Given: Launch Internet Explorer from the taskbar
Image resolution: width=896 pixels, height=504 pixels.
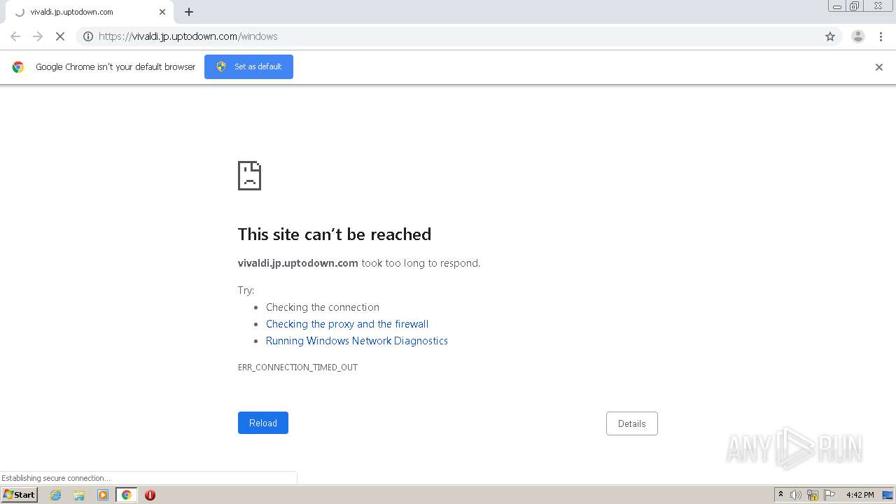Looking at the screenshot, I should [x=56, y=495].
